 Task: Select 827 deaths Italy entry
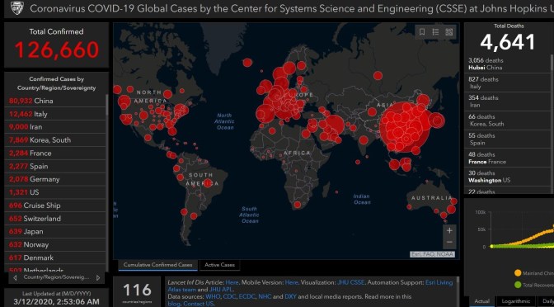point(507,83)
